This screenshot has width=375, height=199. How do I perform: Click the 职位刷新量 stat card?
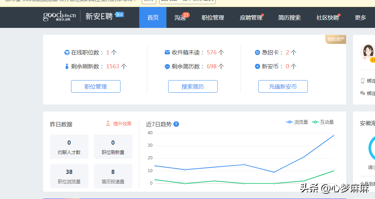click(x=113, y=147)
